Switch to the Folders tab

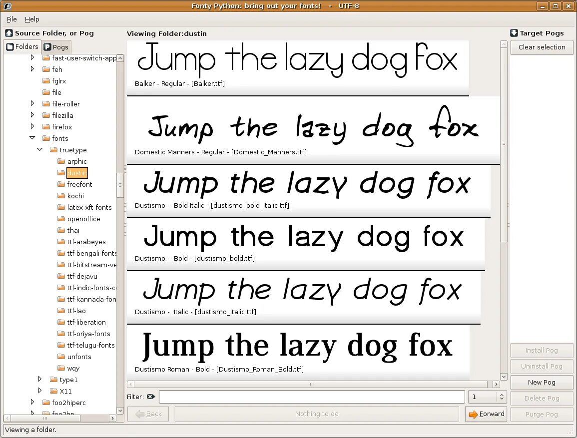point(22,47)
